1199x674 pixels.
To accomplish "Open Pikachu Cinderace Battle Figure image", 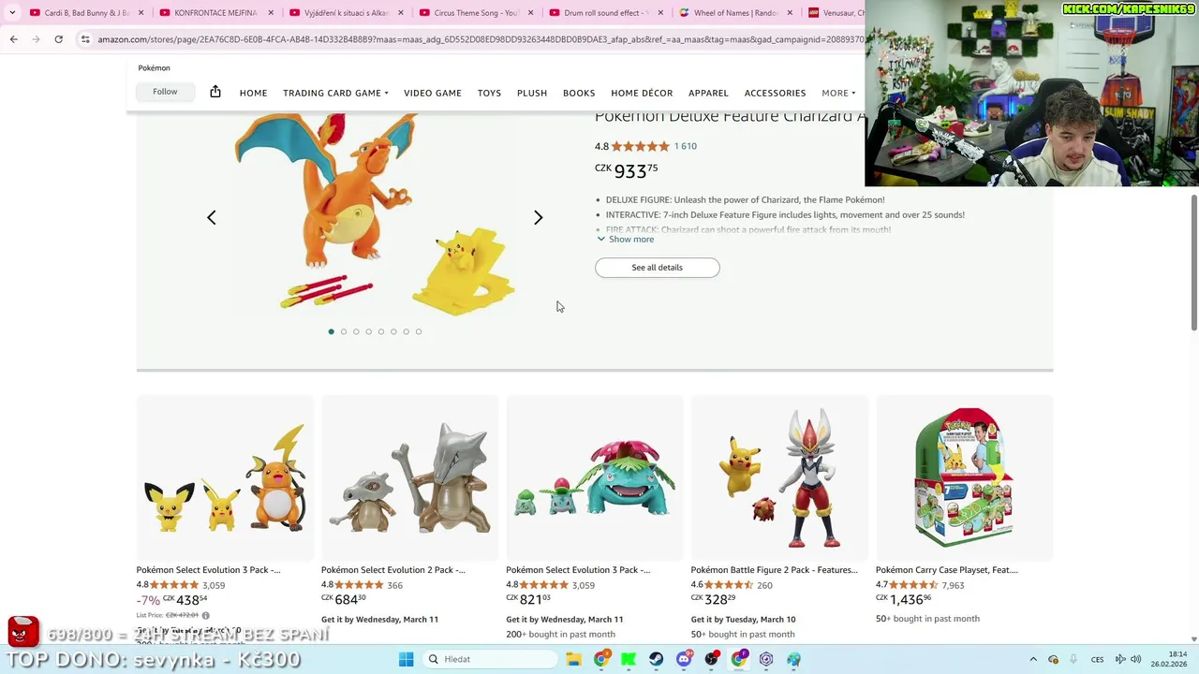I will tap(779, 477).
